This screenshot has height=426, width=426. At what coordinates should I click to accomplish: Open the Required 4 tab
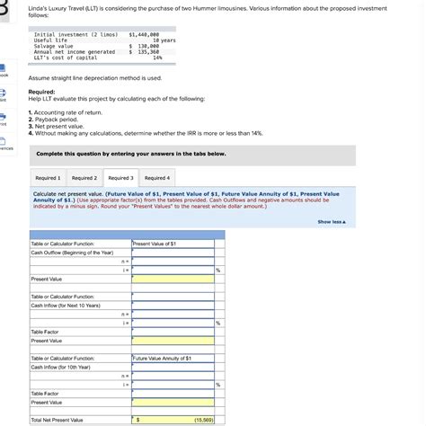click(157, 178)
